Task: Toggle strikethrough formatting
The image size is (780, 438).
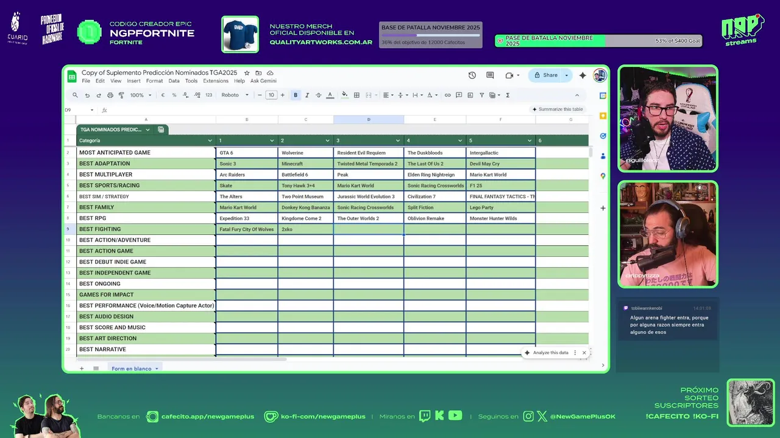Action: pos(318,95)
